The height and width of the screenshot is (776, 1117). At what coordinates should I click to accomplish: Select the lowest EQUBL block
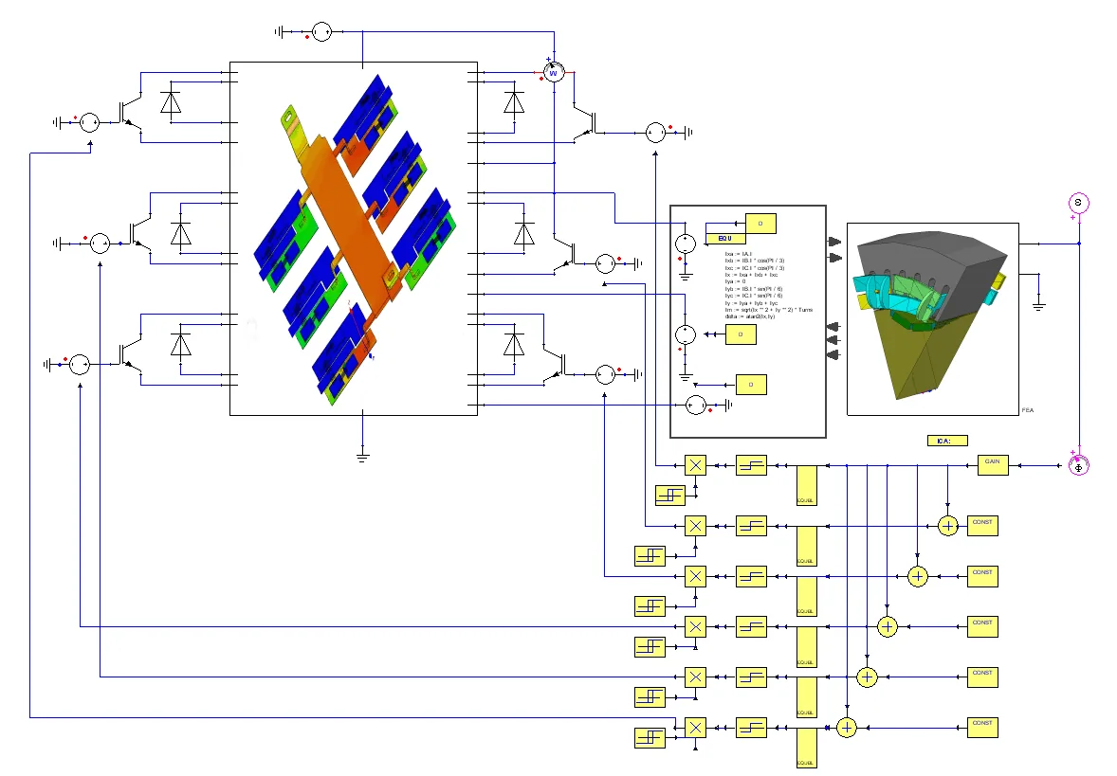(x=806, y=748)
